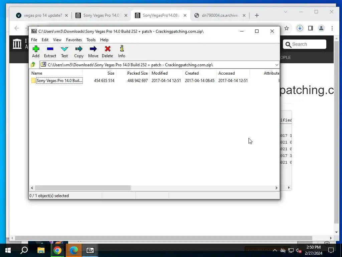Image resolution: width=342 pixels, height=257 pixels.
Task: Close the dn790004.ca.archive tab
Action: [x=244, y=15]
